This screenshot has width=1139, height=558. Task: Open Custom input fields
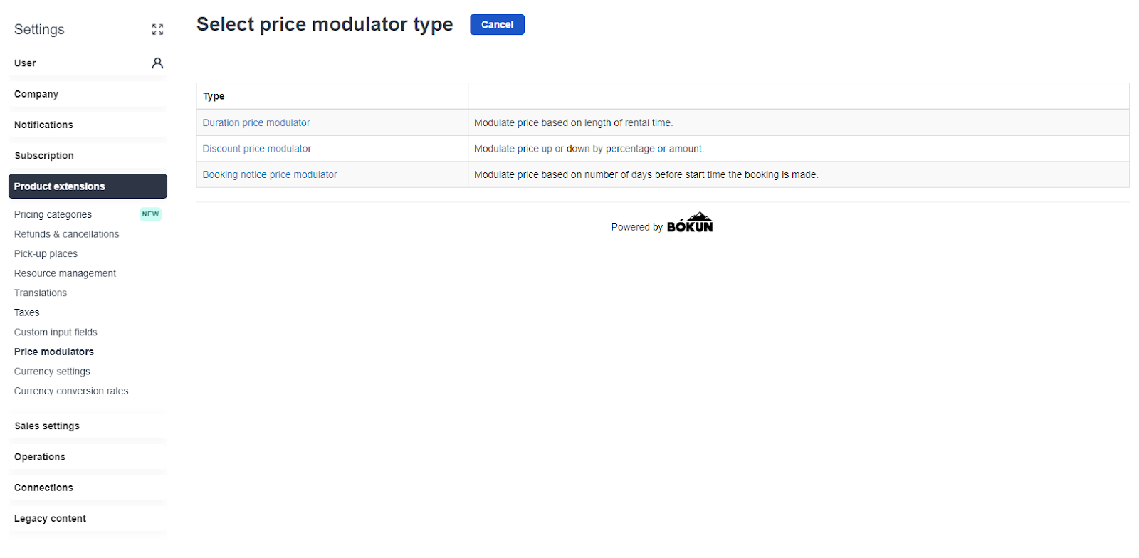56,332
